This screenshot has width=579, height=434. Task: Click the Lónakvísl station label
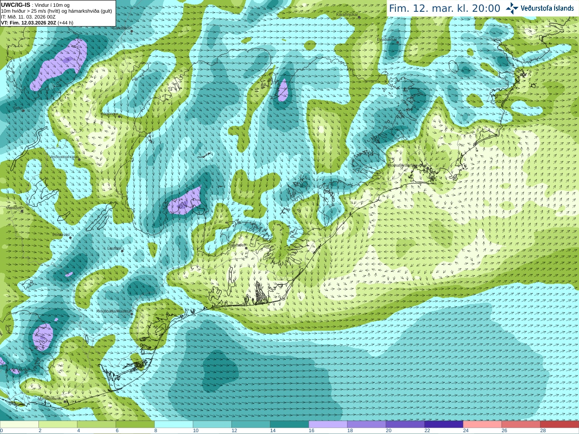pos(61,235)
